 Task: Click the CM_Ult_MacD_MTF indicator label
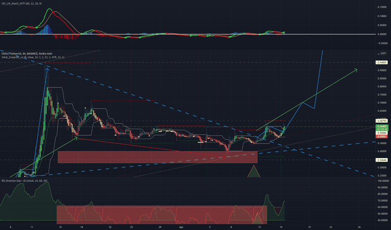21,3
